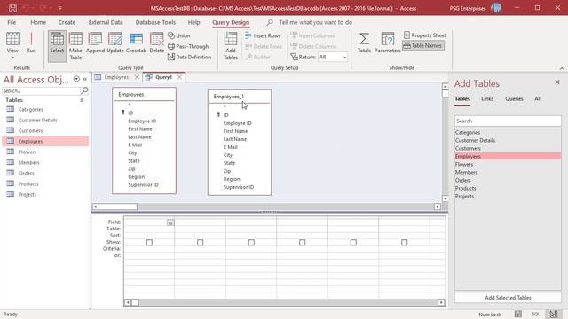Click the Add Tables search box

(508, 121)
